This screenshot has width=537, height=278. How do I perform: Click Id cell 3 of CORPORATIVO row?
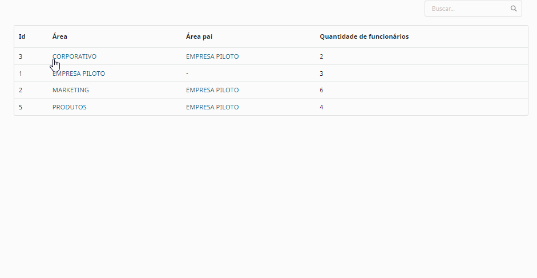(21, 56)
